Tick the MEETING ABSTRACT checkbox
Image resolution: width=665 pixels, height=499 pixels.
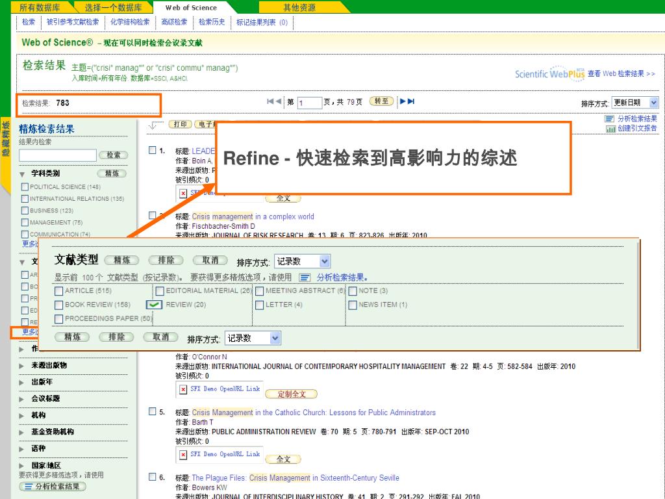tap(260, 291)
